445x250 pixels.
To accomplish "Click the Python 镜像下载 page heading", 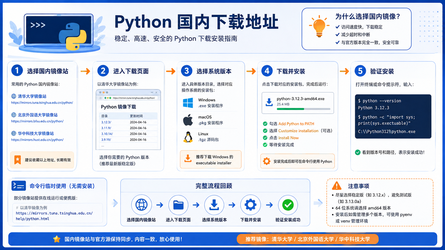I will pos(118,107).
